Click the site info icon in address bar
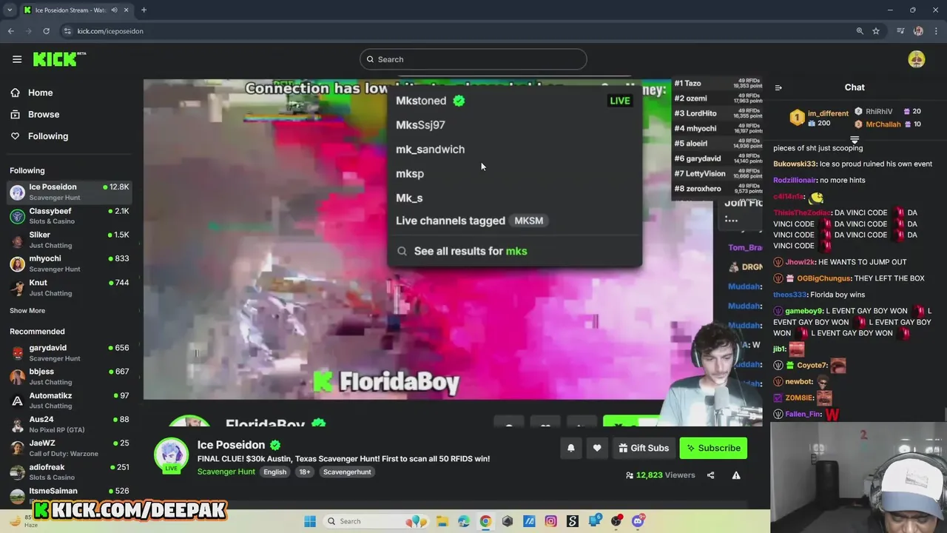The image size is (947, 533). click(x=67, y=31)
